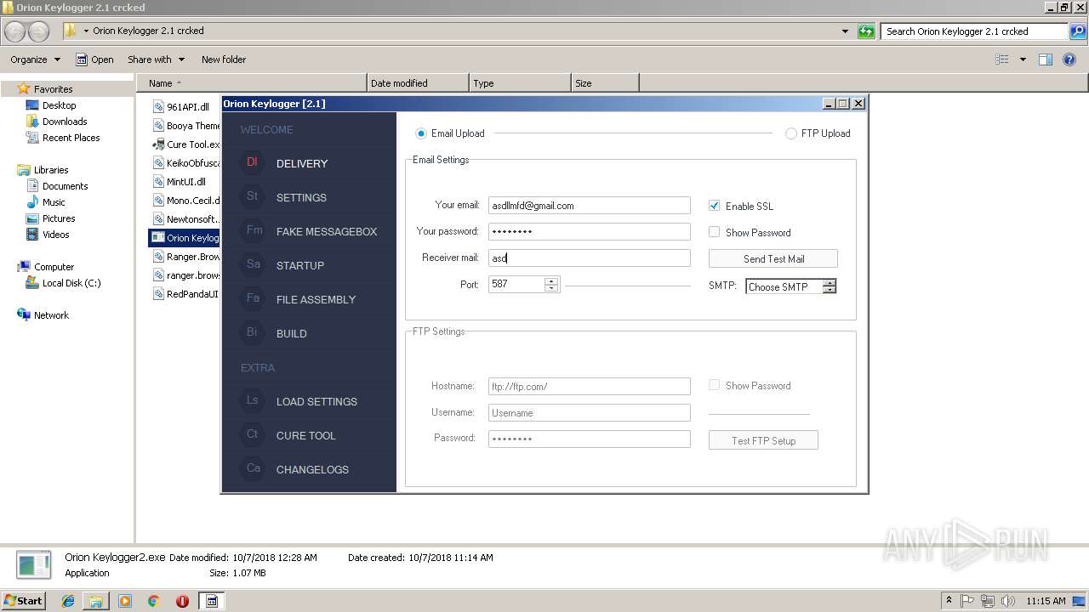Click the Send Test Mail button

pos(773,258)
